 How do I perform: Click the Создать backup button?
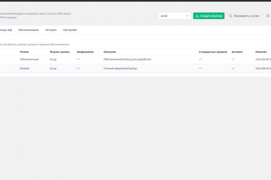click(209, 16)
